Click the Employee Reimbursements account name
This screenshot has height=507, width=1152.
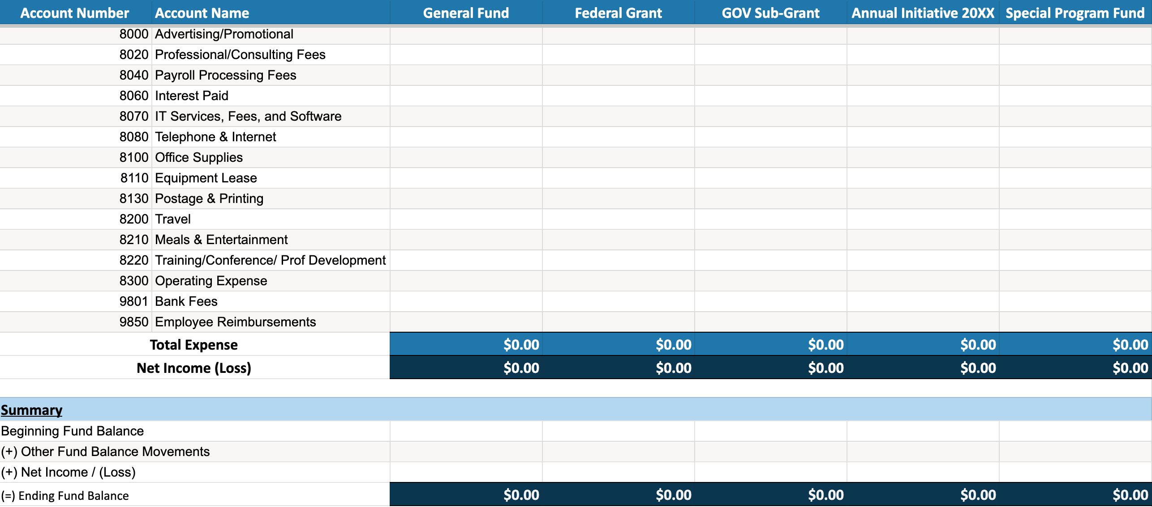235,322
